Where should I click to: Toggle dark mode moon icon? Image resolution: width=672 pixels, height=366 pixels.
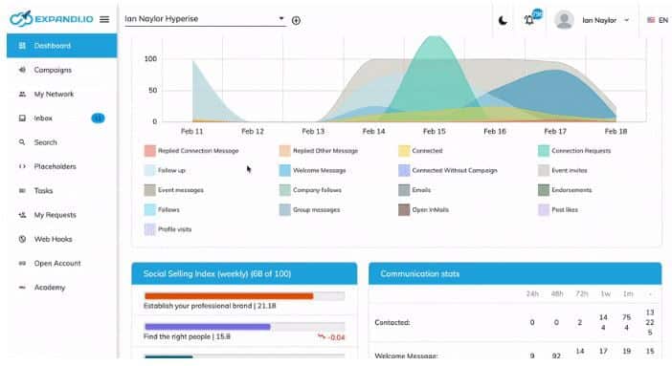tap(503, 20)
